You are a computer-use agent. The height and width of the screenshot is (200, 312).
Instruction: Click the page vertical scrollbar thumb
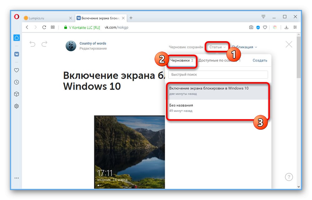pyautogui.click(x=299, y=57)
